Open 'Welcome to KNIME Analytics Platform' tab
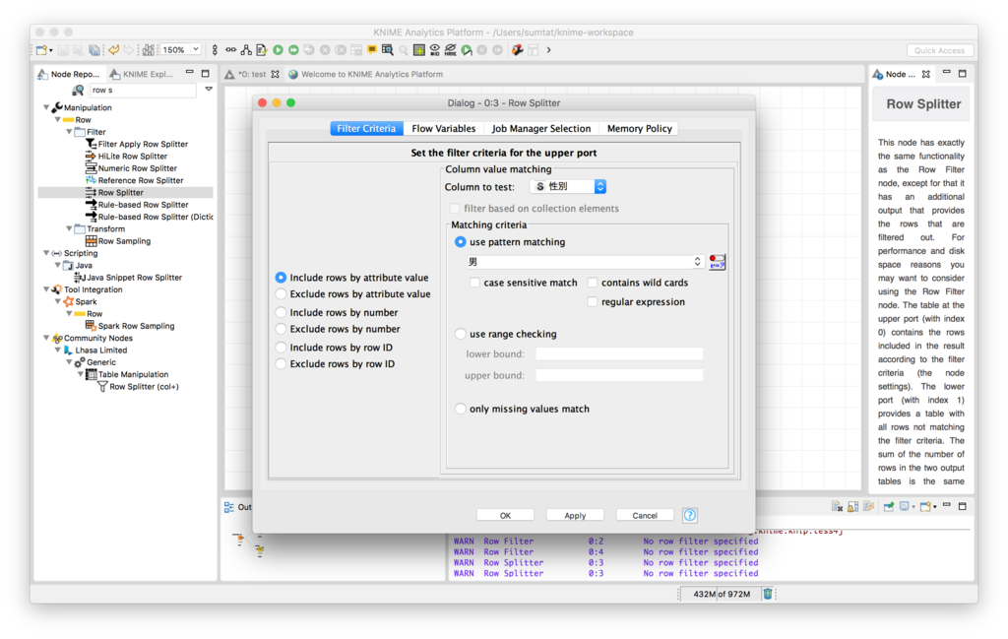This screenshot has height=639, width=1008. 366,74
